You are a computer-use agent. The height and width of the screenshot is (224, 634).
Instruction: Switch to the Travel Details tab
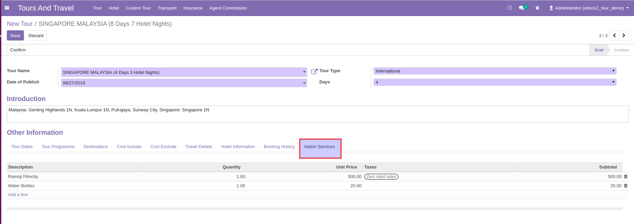(199, 147)
